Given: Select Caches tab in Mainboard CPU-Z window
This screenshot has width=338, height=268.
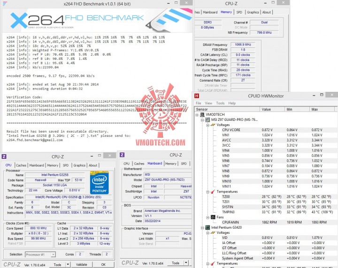Looking at the screenshot, I should click(139, 164).
